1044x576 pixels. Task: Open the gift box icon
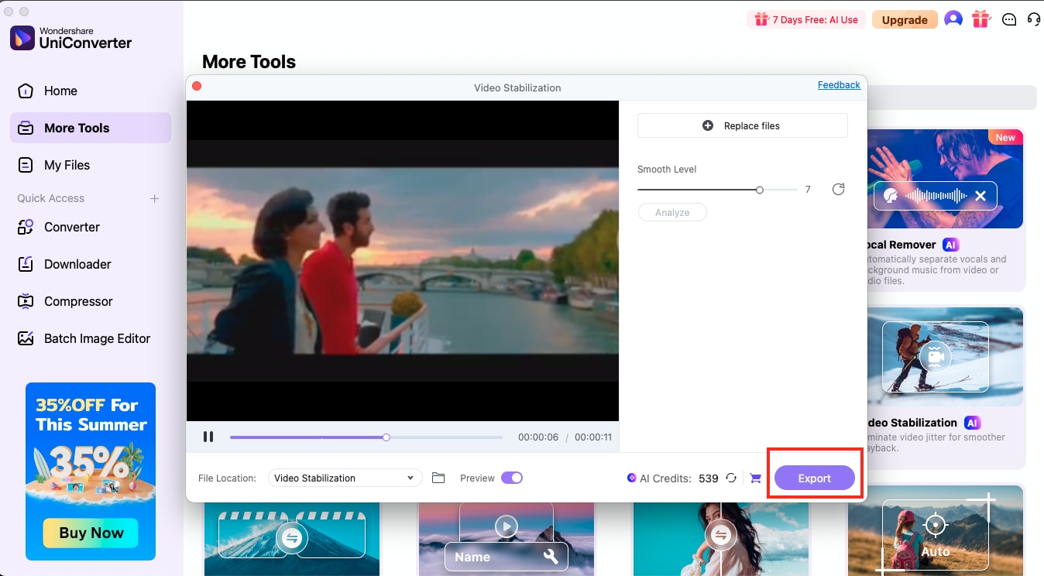pyautogui.click(x=981, y=19)
